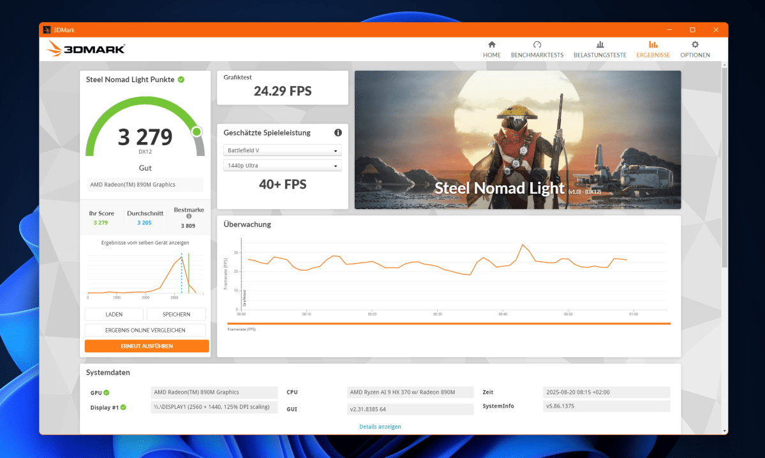Viewport: 765px width, 458px height.
Task: Click the orange timeline bar under chart
Action: 449,324
